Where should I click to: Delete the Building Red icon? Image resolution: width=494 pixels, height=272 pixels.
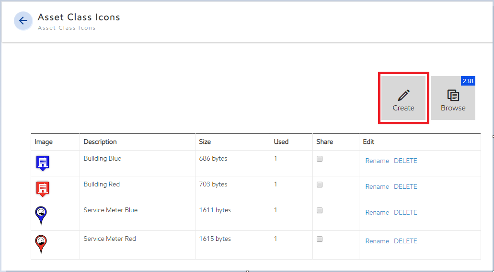click(x=405, y=186)
